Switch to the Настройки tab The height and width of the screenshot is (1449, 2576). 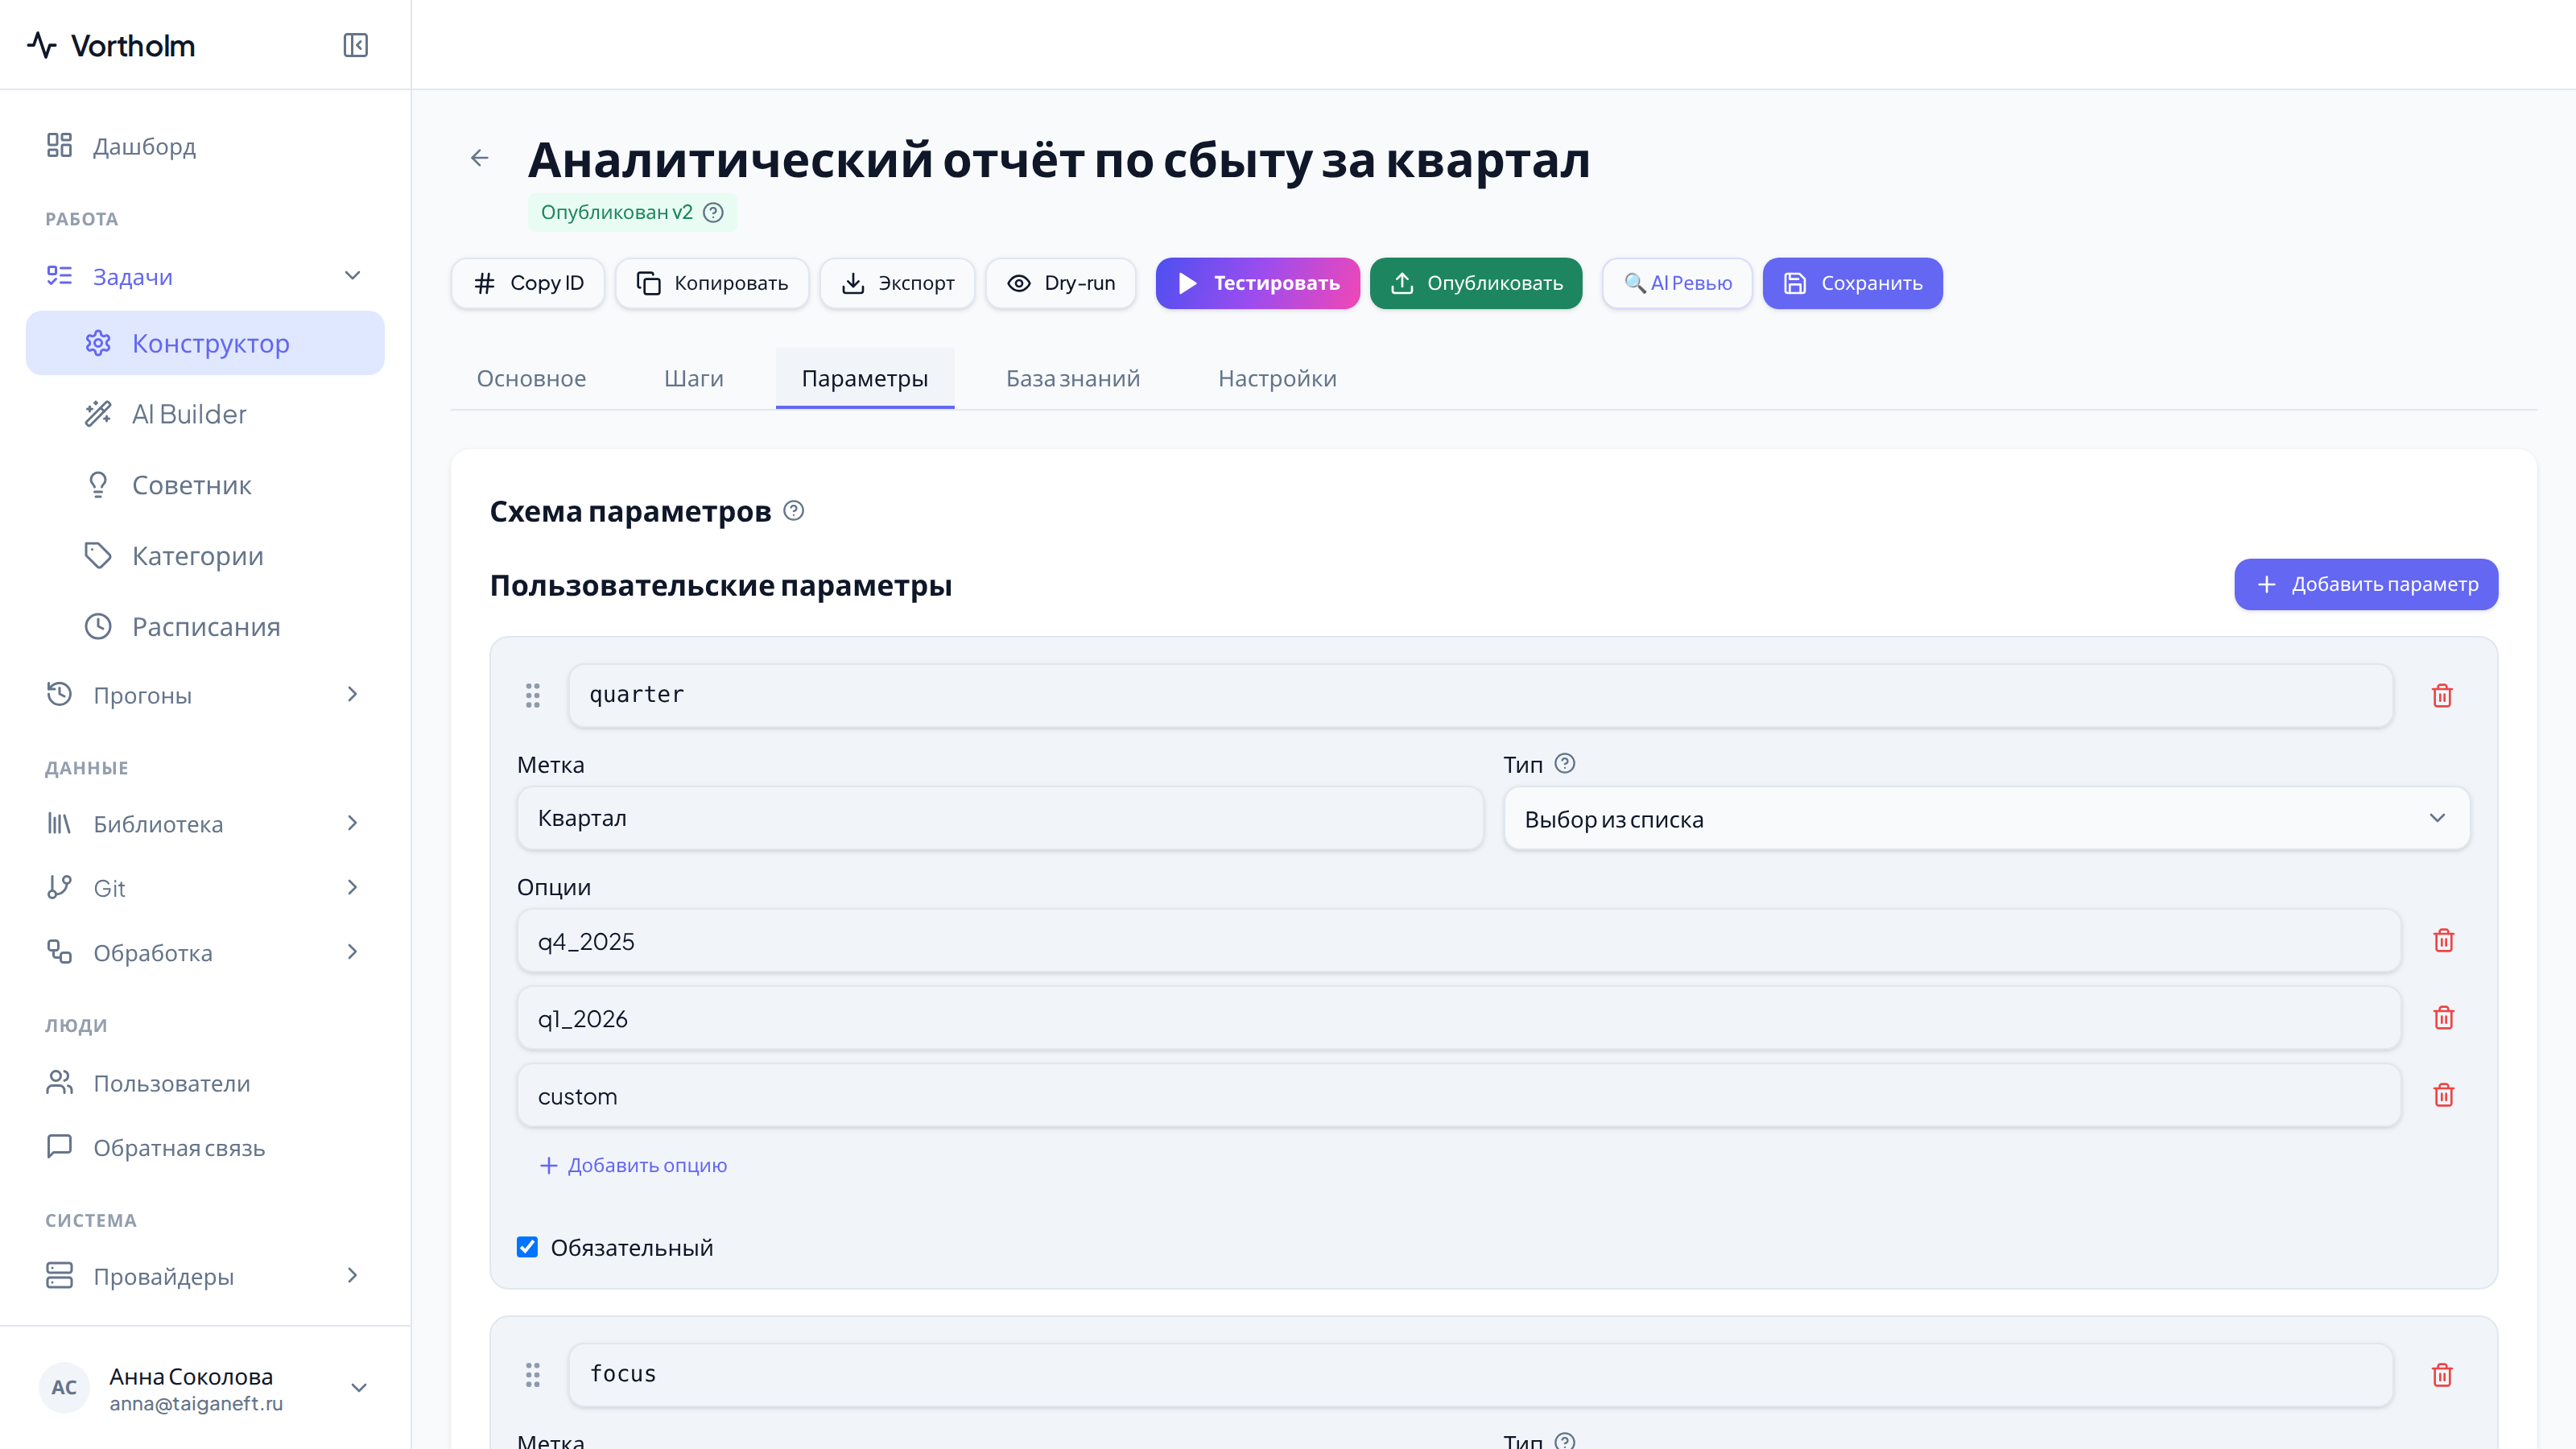1277,378
